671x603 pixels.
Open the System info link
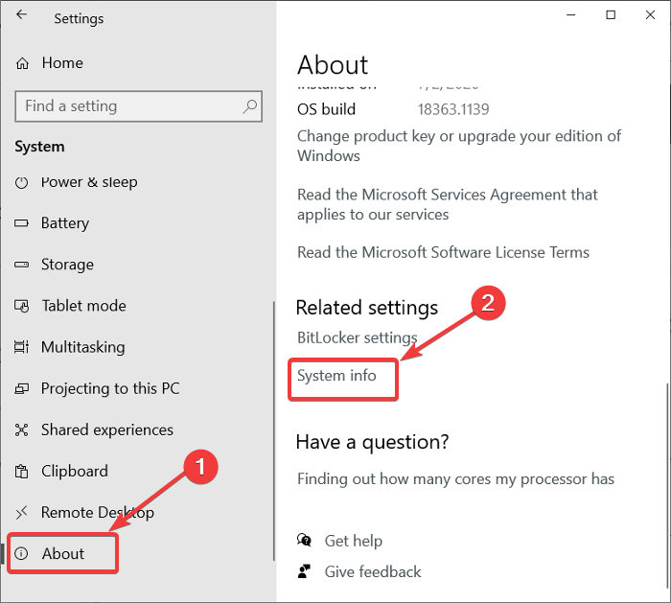click(336, 376)
